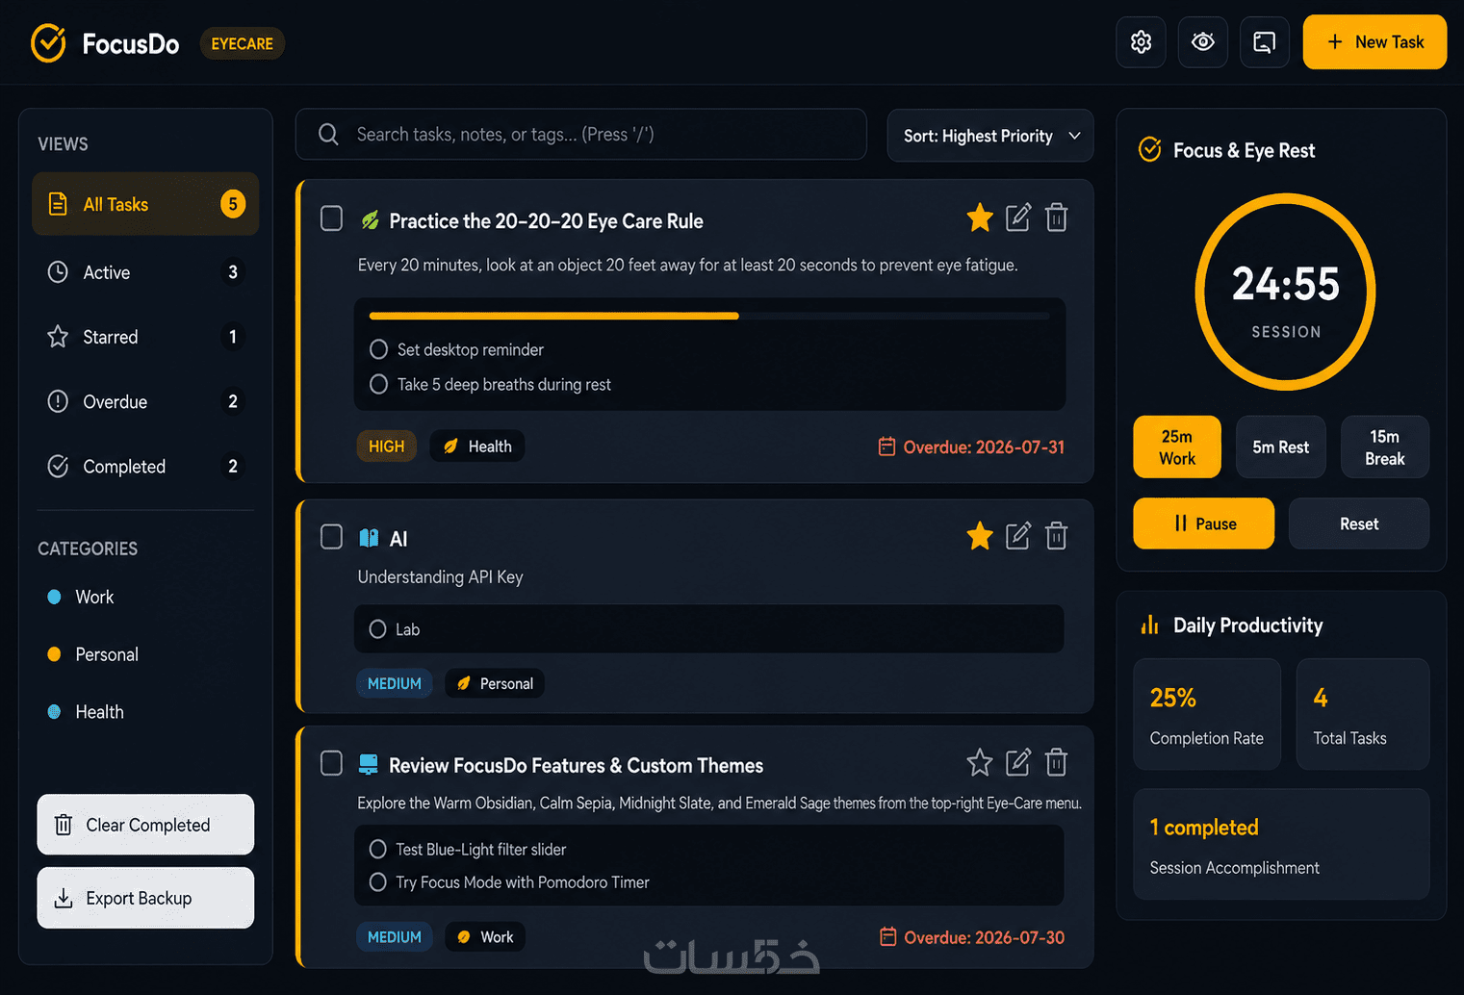This screenshot has height=995, width=1464.
Task: Edit the AI task
Action: (x=1018, y=536)
